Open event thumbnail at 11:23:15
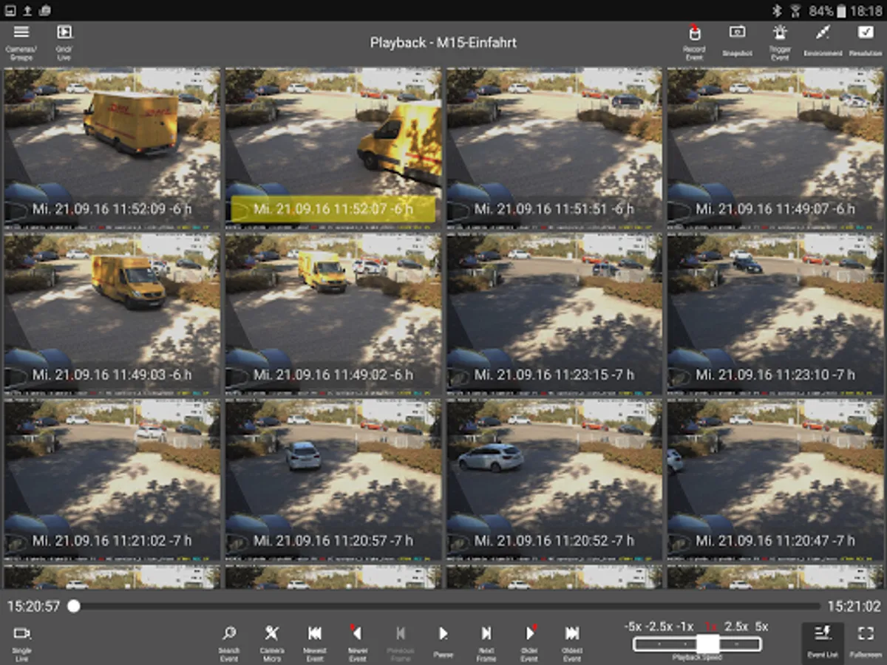Image resolution: width=887 pixels, height=665 pixels. 554,313
